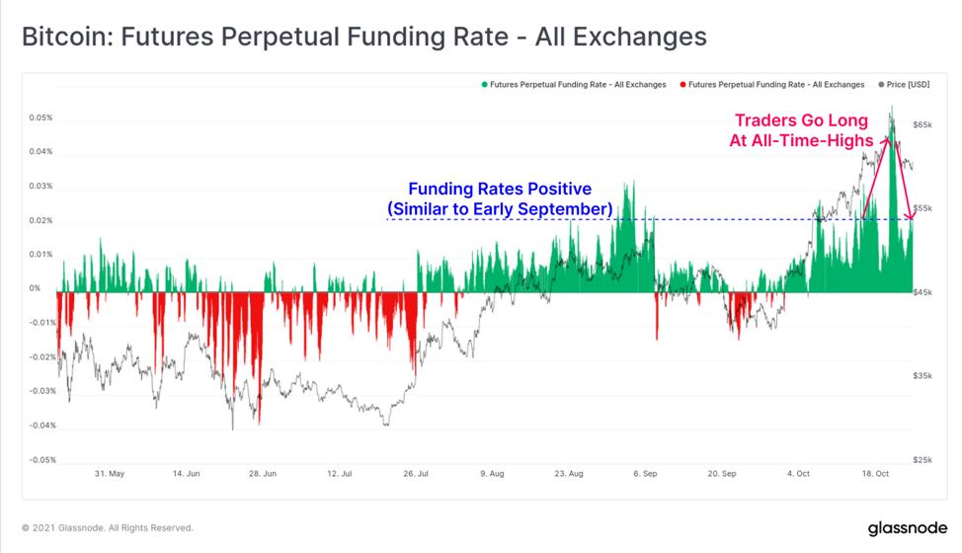The image size is (962, 553).
Task: Click the 31. May date label
Action: click(110, 474)
